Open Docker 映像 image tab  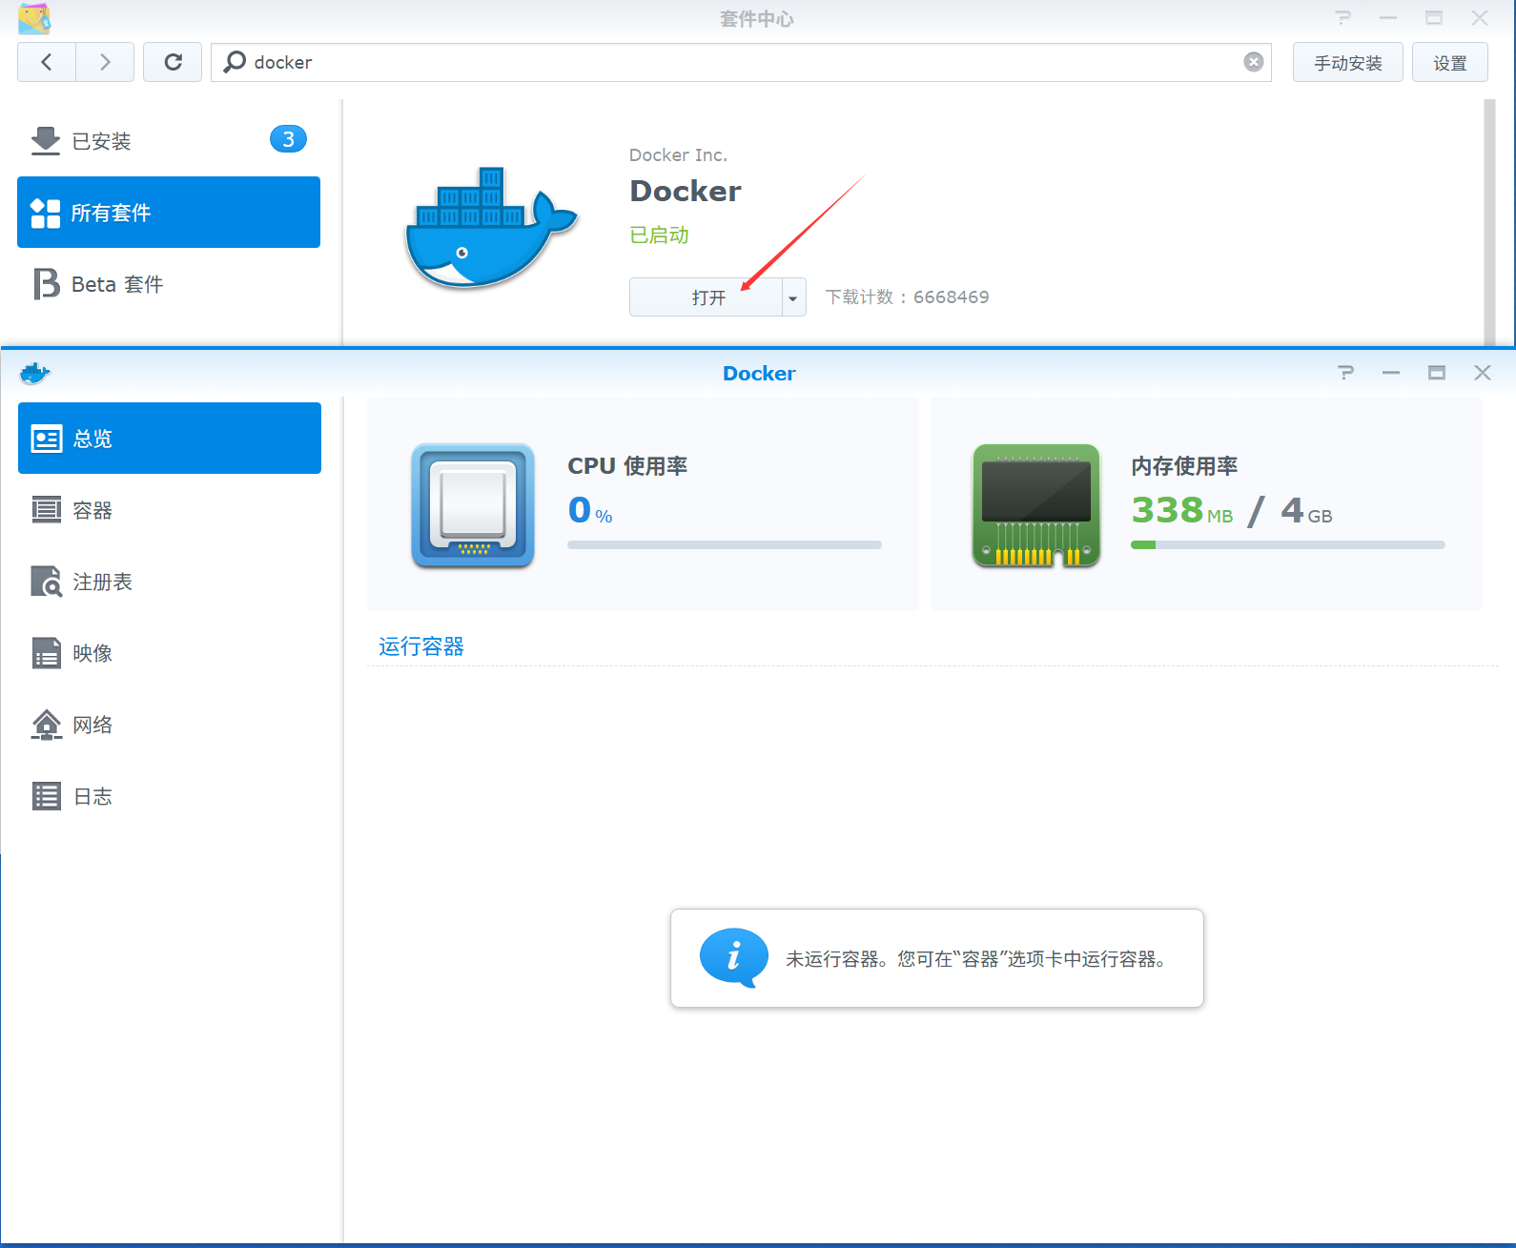pyautogui.click(x=170, y=652)
